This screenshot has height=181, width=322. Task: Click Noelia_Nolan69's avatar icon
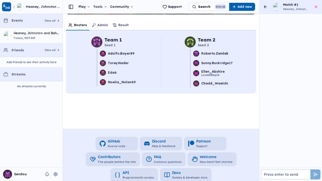[x=103, y=82]
